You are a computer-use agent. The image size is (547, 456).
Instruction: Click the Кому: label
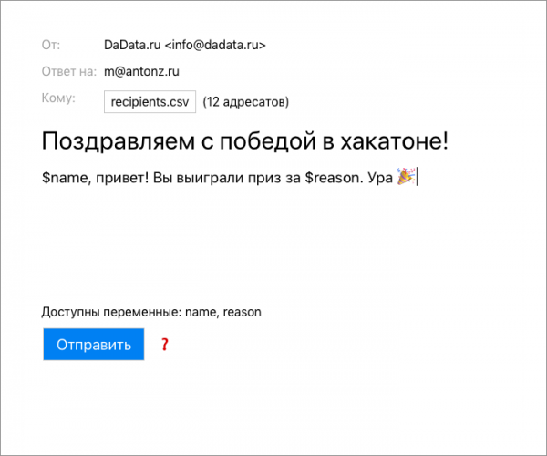click(x=58, y=98)
